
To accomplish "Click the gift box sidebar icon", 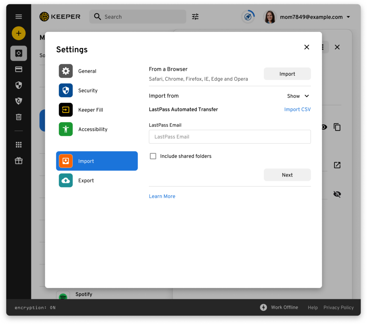I will tap(19, 161).
